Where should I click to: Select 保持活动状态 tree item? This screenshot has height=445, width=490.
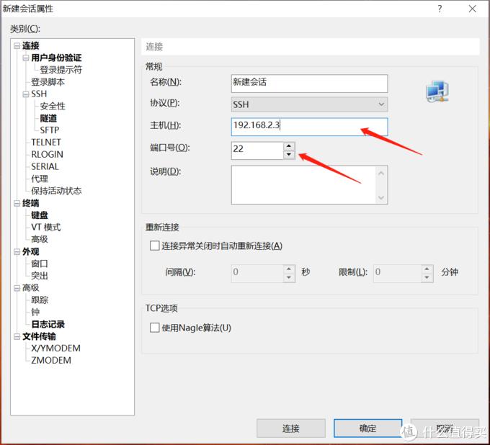pyautogui.click(x=56, y=191)
